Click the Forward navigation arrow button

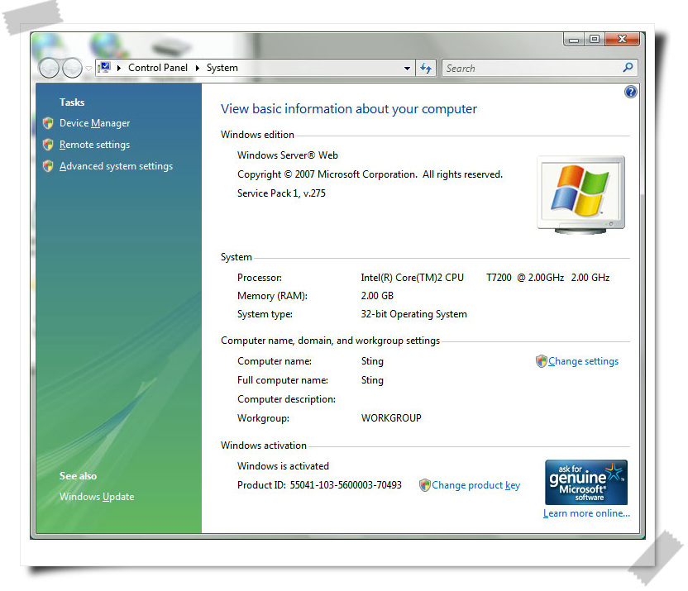click(72, 68)
